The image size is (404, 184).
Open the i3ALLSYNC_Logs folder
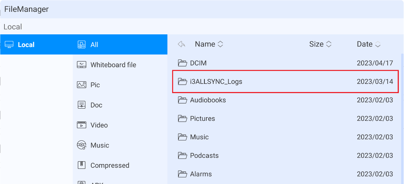click(x=216, y=82)
